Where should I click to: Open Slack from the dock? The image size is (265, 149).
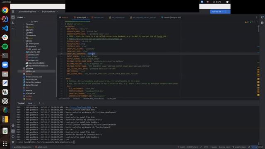(5, 37)
